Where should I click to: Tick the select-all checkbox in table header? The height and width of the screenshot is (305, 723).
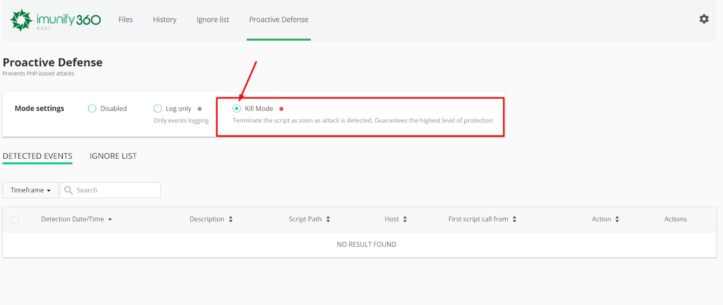coord(15,220)
